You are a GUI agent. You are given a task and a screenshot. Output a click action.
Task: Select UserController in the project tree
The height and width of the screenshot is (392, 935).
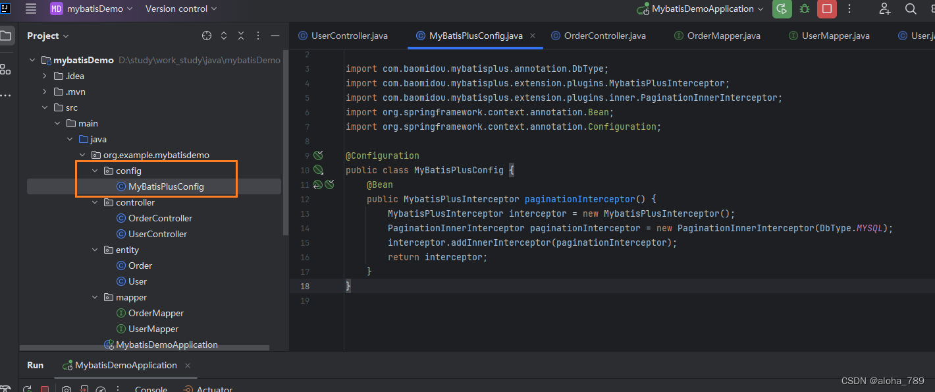point(157,234)
